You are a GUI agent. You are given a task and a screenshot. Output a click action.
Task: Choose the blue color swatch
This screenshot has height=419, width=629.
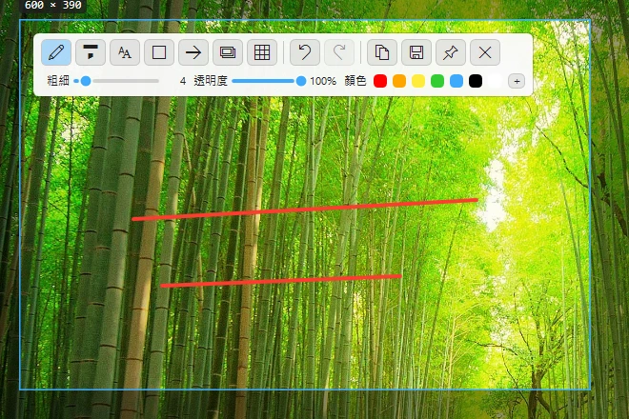click(x=457, y=81)
